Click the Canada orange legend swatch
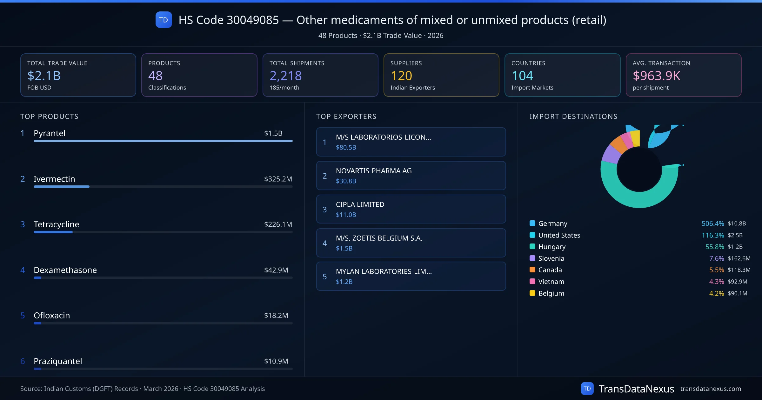This screenshot has height=400, width=762. 532,270
